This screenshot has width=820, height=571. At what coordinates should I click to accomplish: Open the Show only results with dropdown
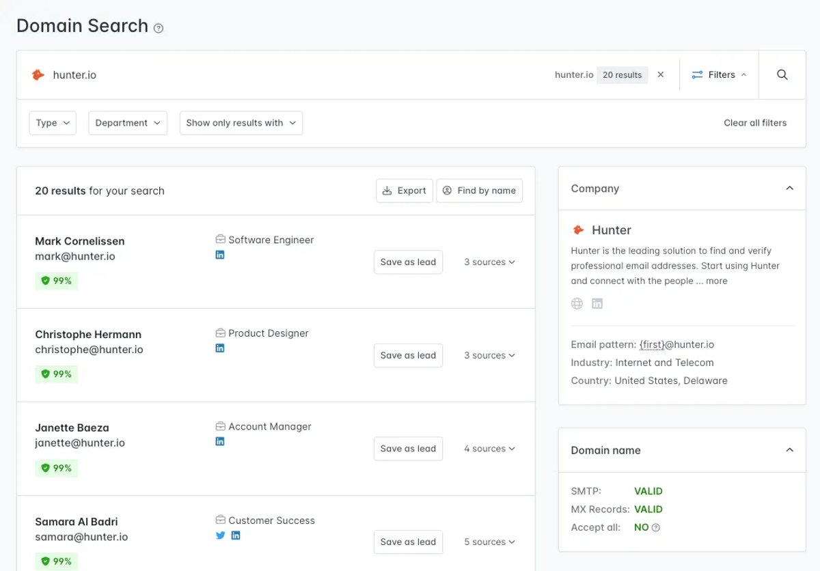coord(241,123)
